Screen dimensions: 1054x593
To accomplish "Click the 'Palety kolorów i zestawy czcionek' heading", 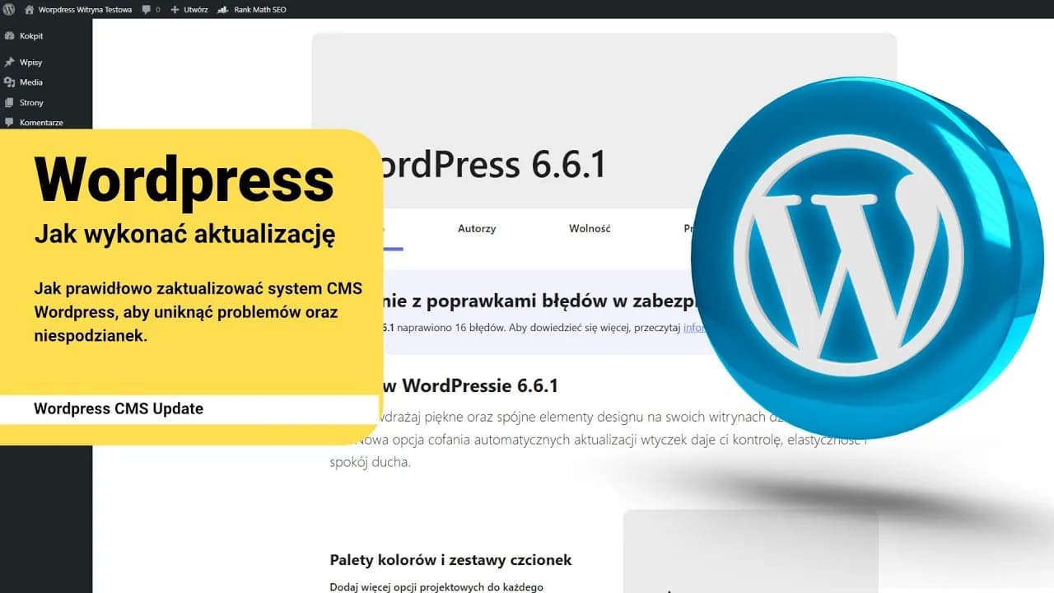I will coord(450,560).
